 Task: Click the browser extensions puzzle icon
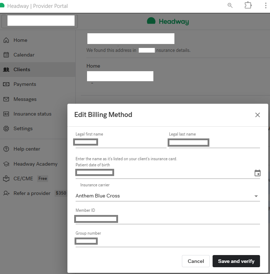pos(248,5)
